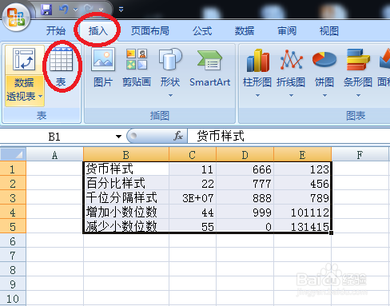Select cell with value 456
The image size is (390, 306).
pos(302,183)
